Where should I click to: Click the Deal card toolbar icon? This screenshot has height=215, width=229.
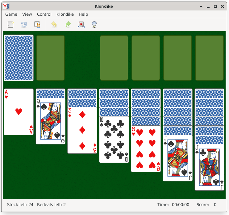point(81,25)
